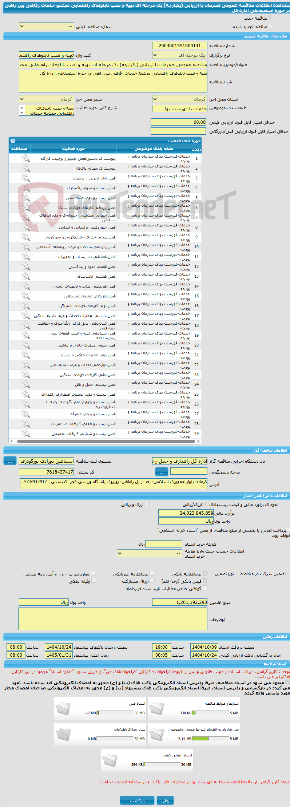290x807 pixels.
Task: Open magnifier icon for row 5 فضای سبز
Action: pyautogui.click(x=25, y=198)
